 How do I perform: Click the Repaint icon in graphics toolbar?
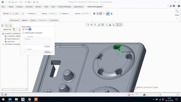(x=99, y=25)
